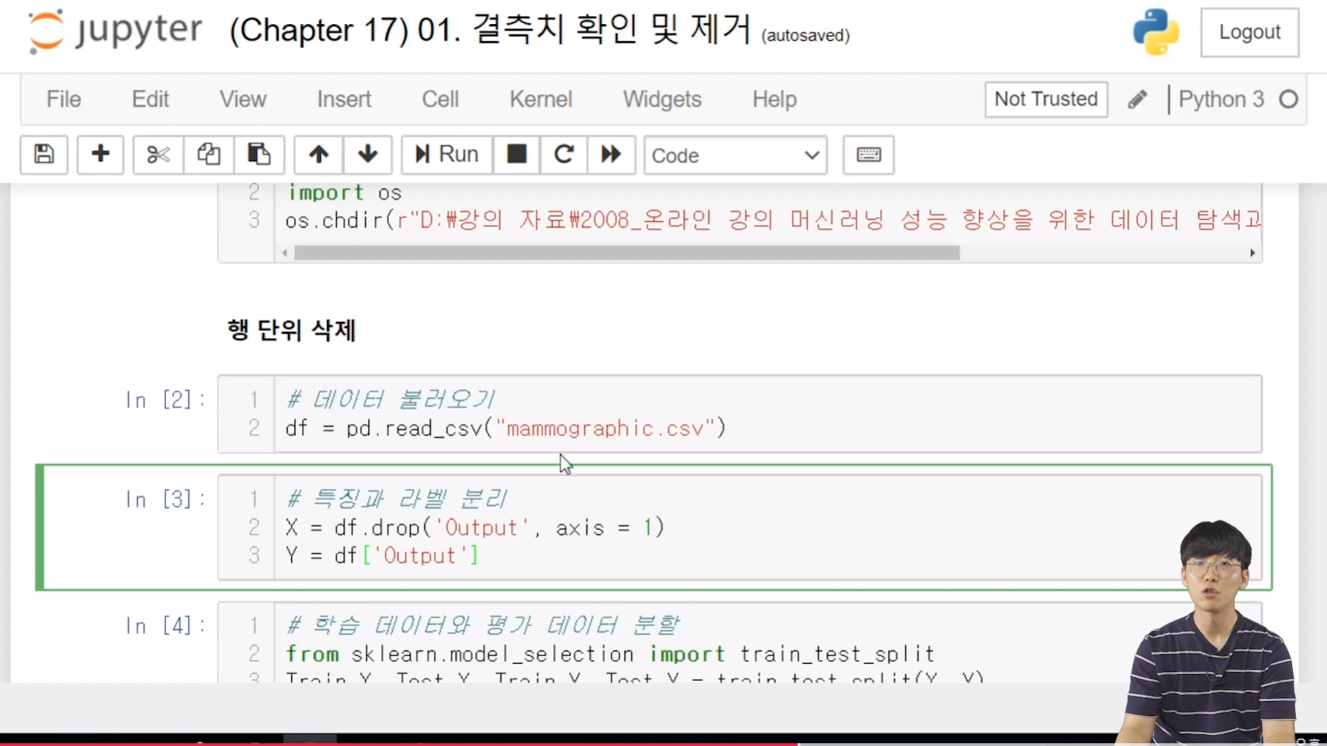Viewport: 1327px width, 746px height.
Task: Cut selected cells with the scissors icon
Action: tap(158, 154)
